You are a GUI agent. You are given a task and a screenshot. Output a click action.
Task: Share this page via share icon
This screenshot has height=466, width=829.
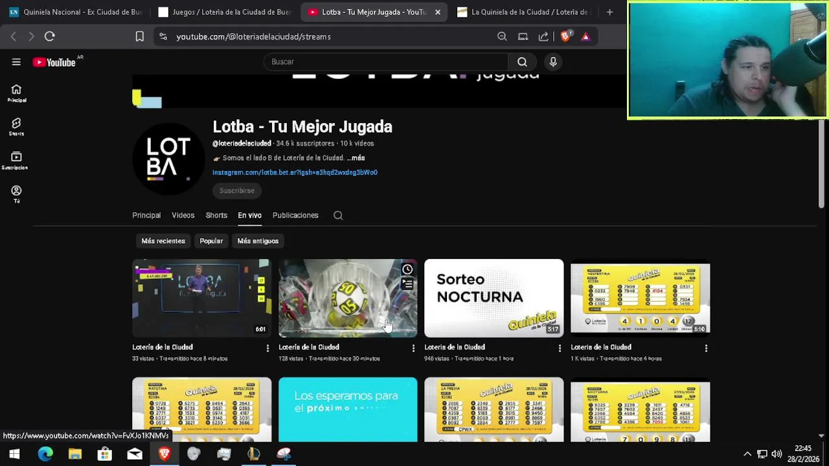coord(543,37)
